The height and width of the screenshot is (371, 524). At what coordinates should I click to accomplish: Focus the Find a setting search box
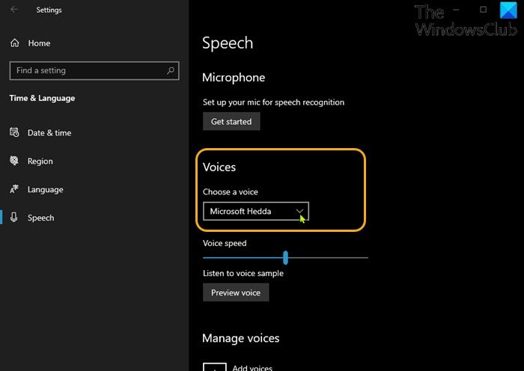[x=86, y=71]
